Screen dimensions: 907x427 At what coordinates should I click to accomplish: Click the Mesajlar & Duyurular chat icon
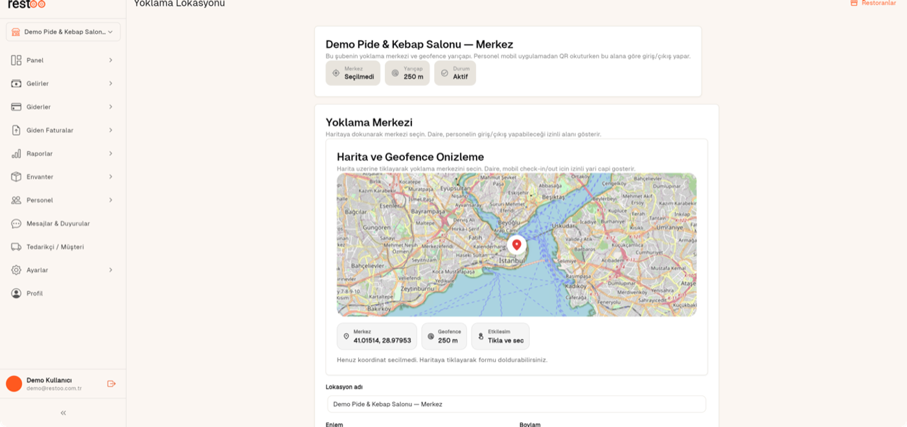click(x=16, y=223)
